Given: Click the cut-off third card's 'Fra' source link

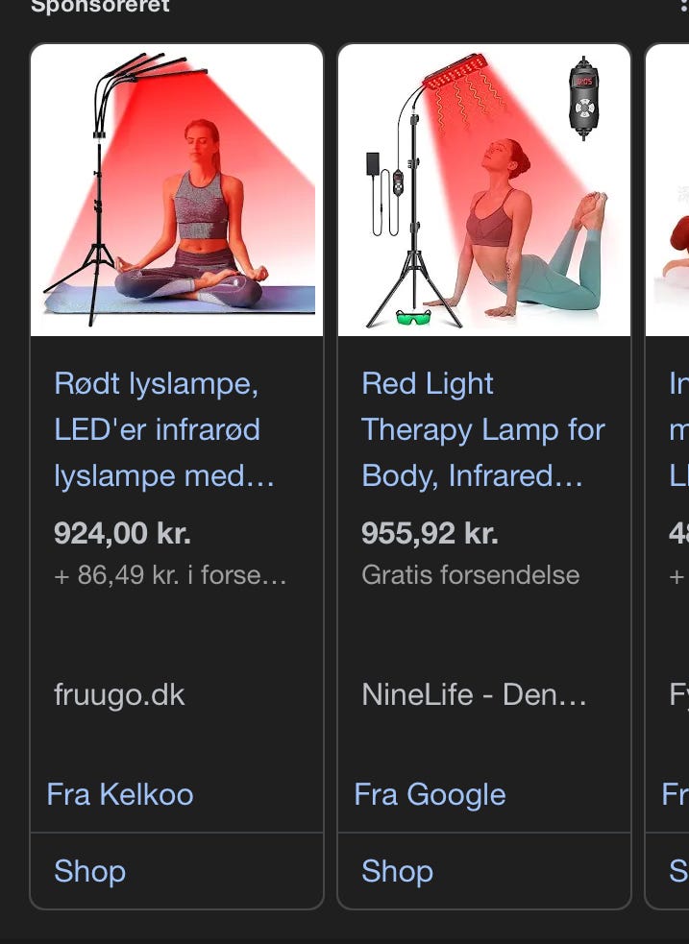Looking at the screenshot, I should [x=675, y=794].
